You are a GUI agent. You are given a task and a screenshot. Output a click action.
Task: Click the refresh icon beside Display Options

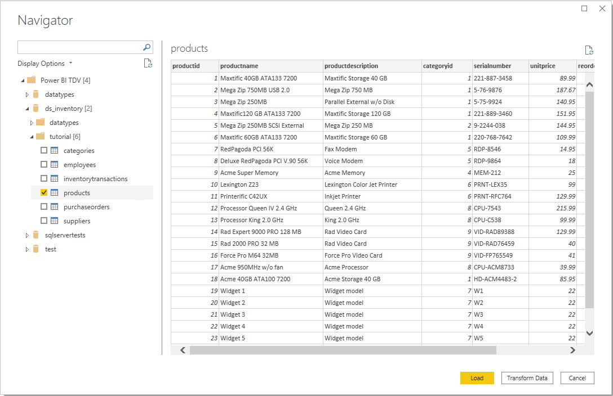[x=148, y=64]
